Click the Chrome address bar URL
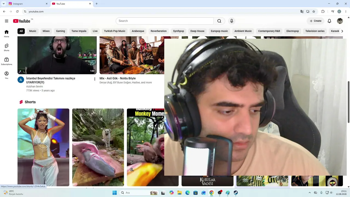 pos(36,11)
